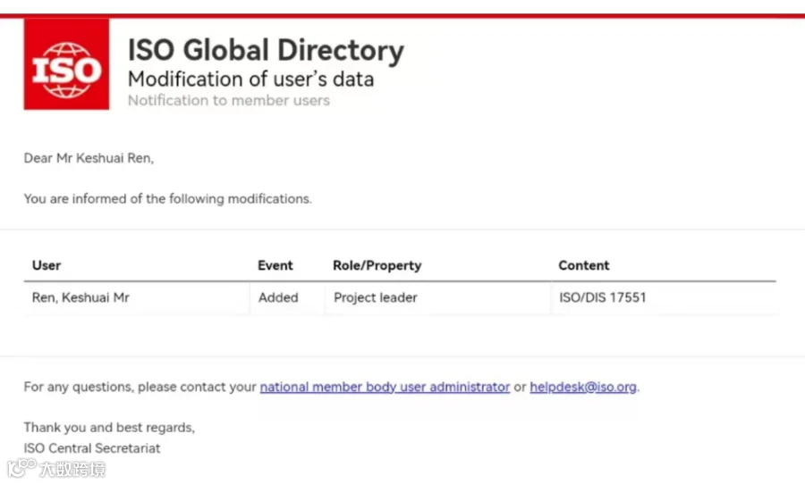
Task: Click the User column header
Action: coord(47,265)
